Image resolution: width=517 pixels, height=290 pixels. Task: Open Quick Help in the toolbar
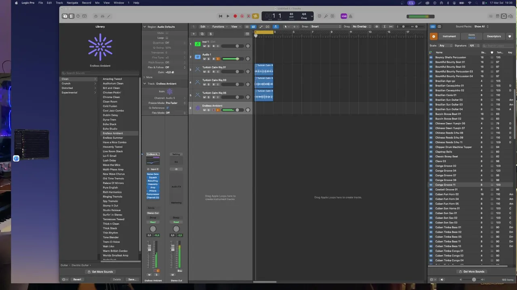[x=78, y=16]
